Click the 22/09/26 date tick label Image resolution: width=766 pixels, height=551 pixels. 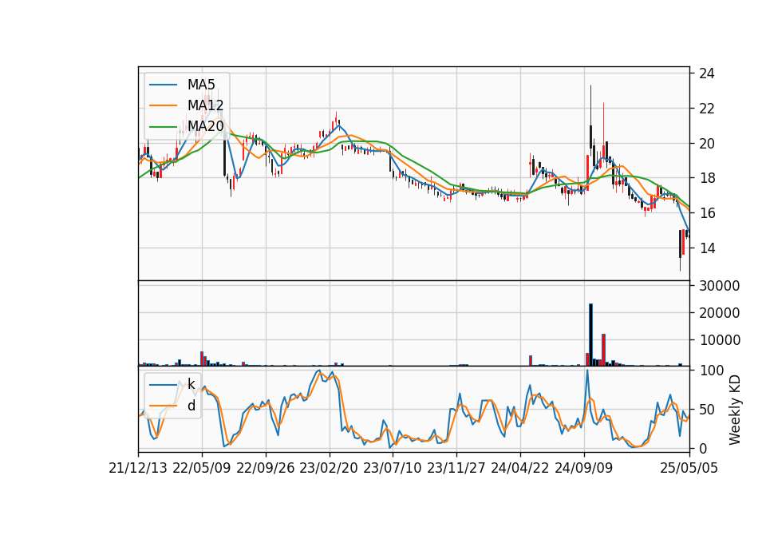pos(265,468)
